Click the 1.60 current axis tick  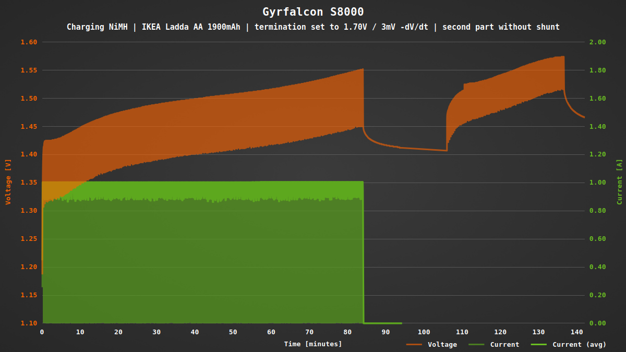[x=597, y=99]
